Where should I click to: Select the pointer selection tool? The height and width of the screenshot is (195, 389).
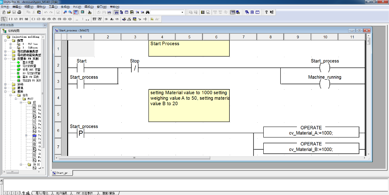(x=4, y=19)
